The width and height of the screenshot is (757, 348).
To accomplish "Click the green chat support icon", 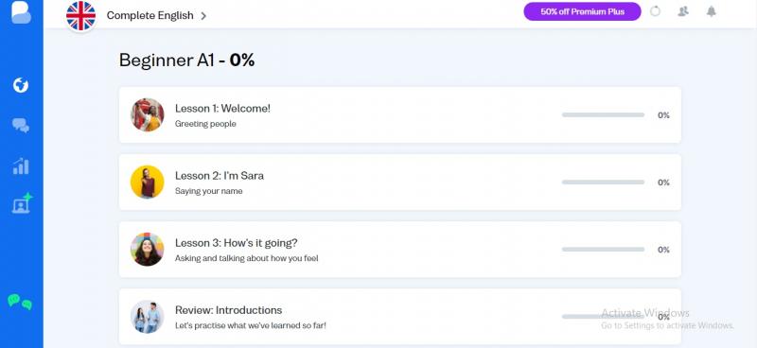I will pyautogui.click(x=20, y=302).
